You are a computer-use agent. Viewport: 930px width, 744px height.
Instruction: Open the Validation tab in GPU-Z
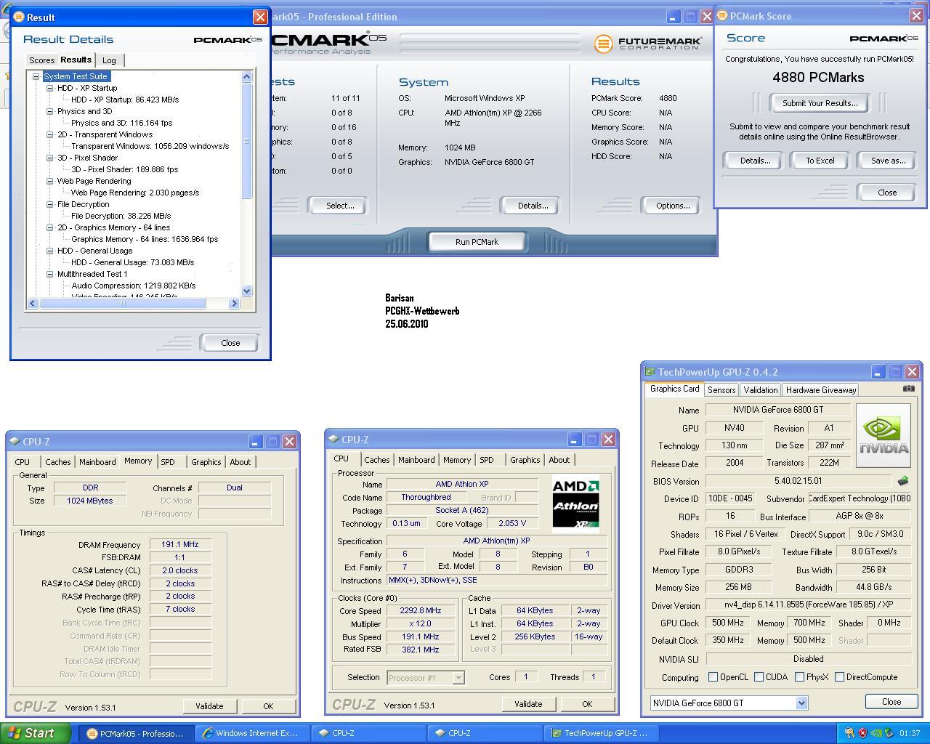(x=761, y=390)
